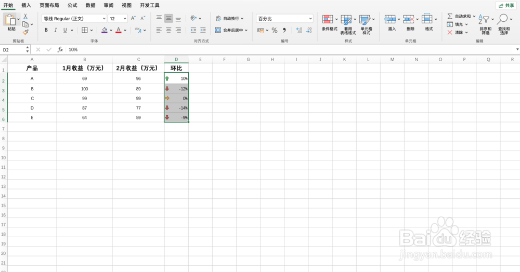Click the text orientation icon

tap(193, 18)
